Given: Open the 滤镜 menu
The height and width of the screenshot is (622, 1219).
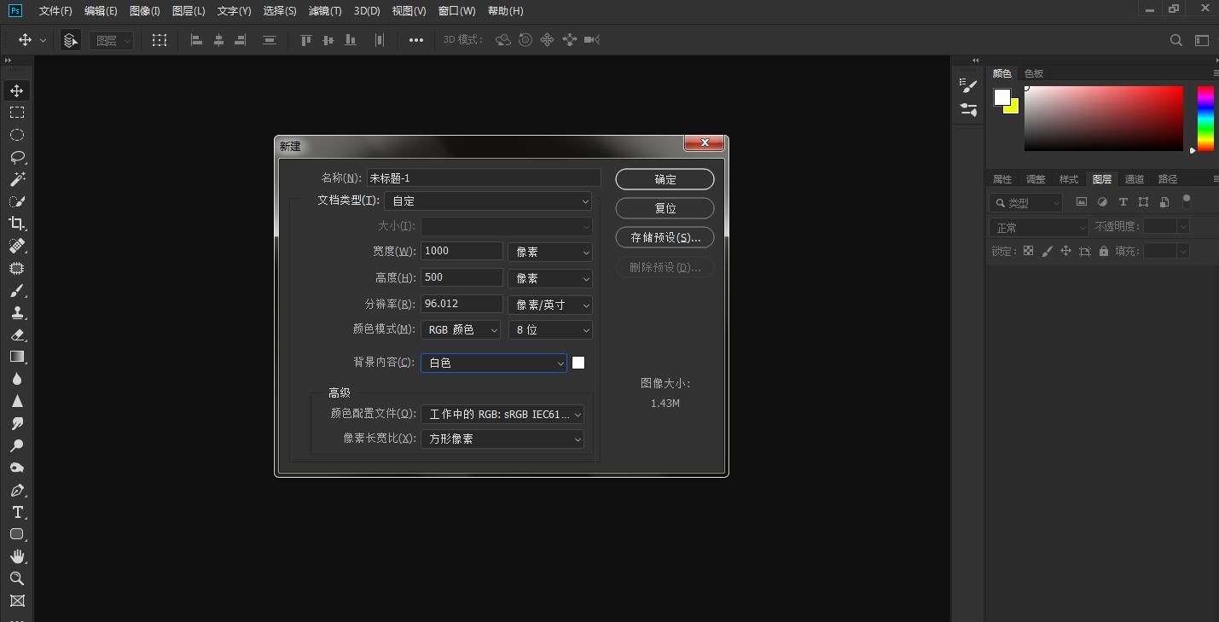Looking at the screenshot, I should (324, 10).
